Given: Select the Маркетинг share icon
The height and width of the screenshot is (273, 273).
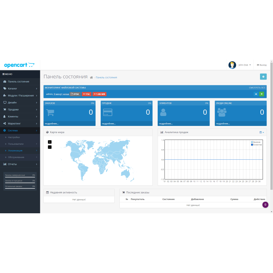Looking at the screenshot, I should tap(5, 123).
